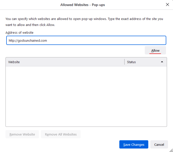Sort by the Website column header
The image size is (173, 152).
(x=65, y=62)
